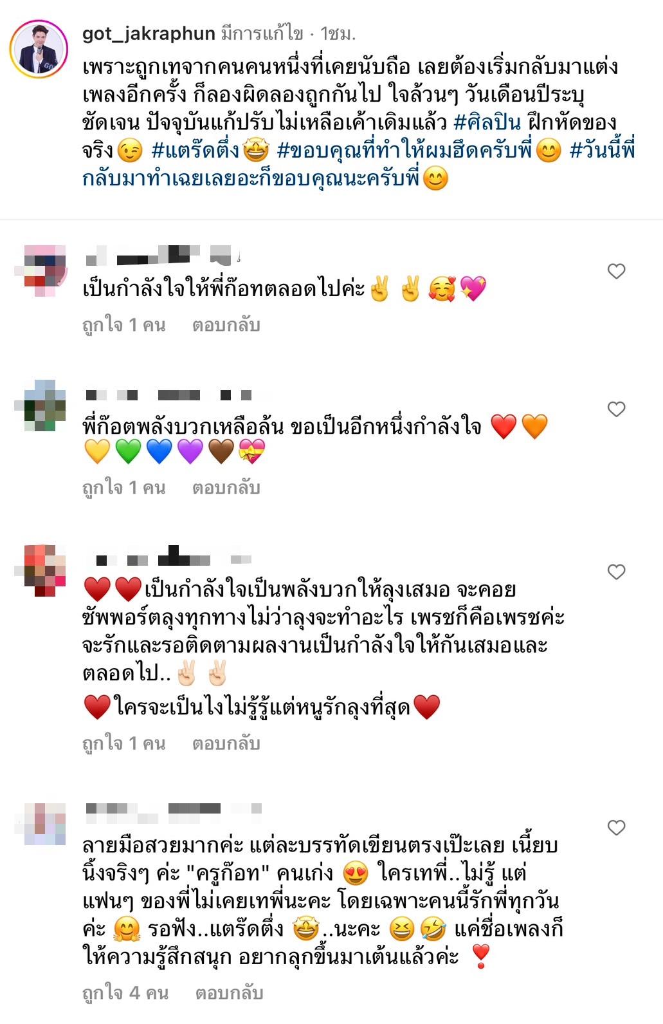This screenshot has height=1024, width=663.
Task: View likes on colored hearts comment
Action: [x=124, y=488]
